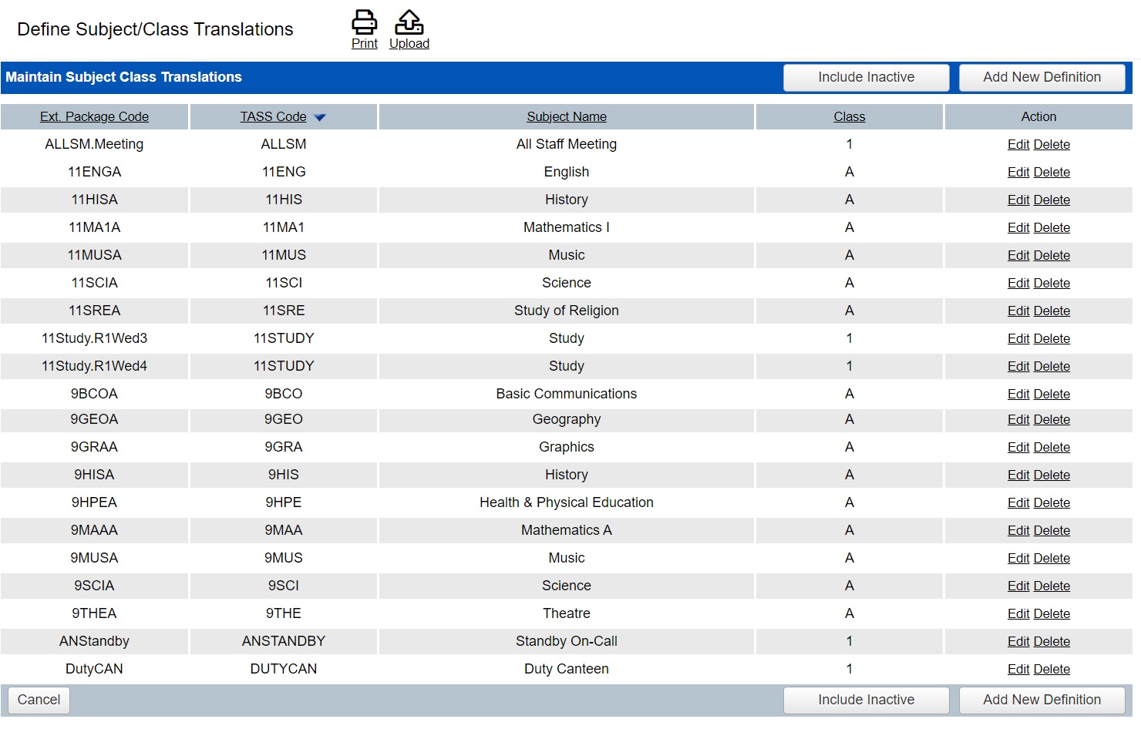Sort by Ext. Package Code column
The height and width of the screenshot is (729, 1141).
click(94, 116)
